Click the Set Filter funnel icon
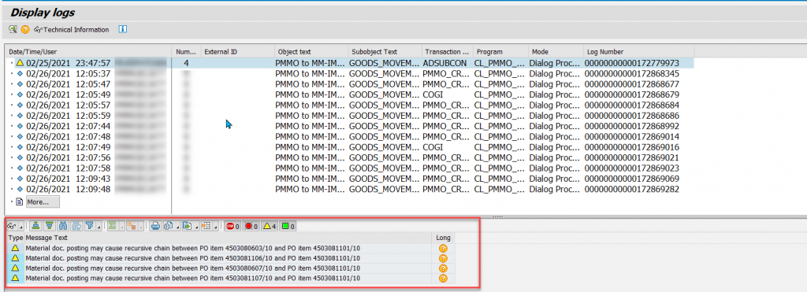Screen dimensions: 807x292 tap(90, 226)
